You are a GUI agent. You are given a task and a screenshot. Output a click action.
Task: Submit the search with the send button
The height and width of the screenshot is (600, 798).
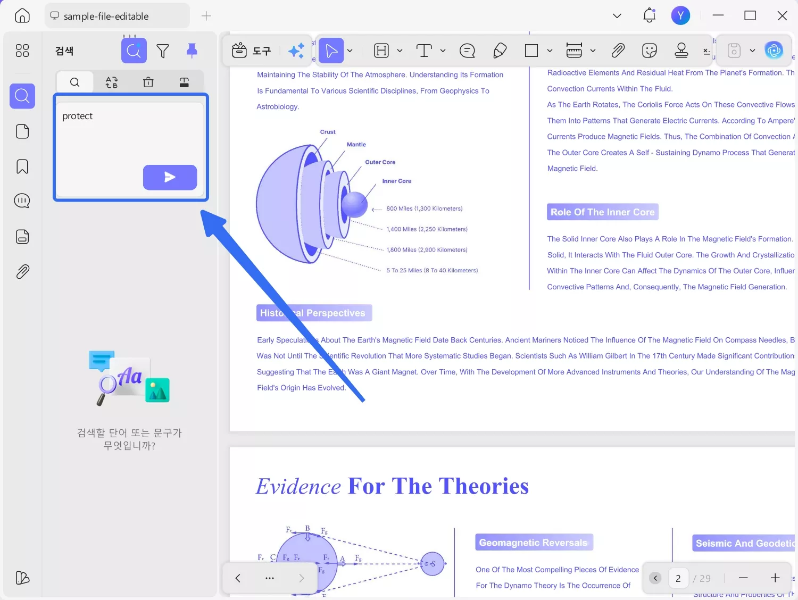tap(170, 178)
